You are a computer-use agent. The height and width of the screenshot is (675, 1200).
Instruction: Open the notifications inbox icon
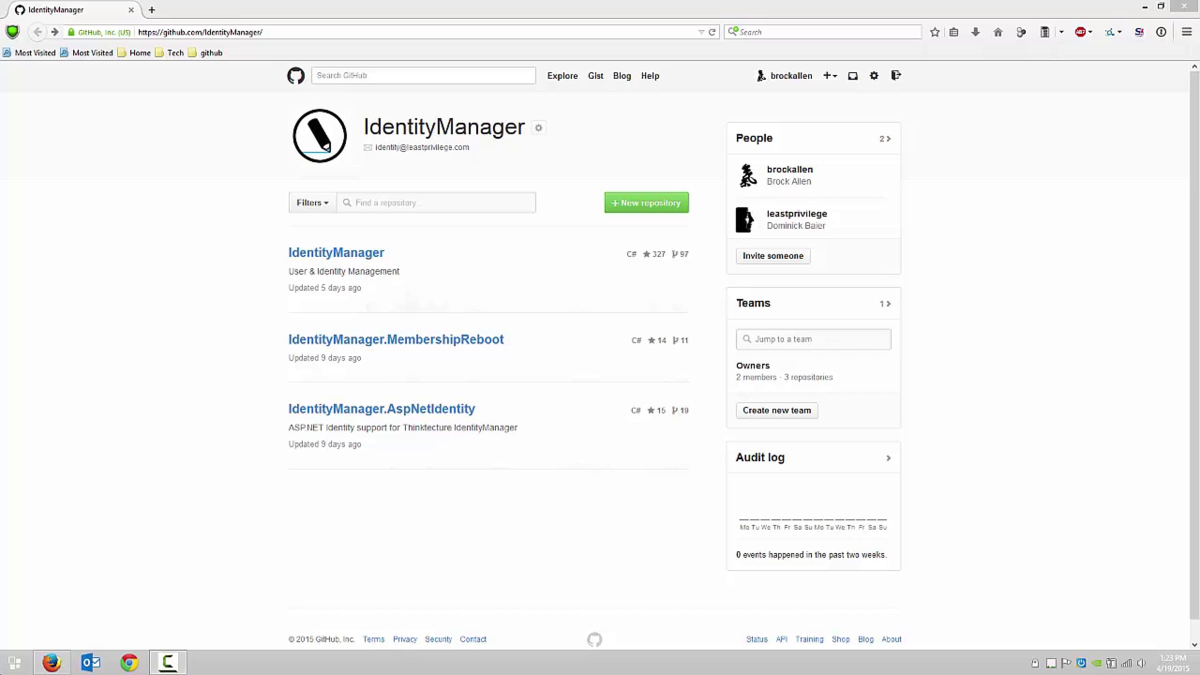[x=852, y=75]
